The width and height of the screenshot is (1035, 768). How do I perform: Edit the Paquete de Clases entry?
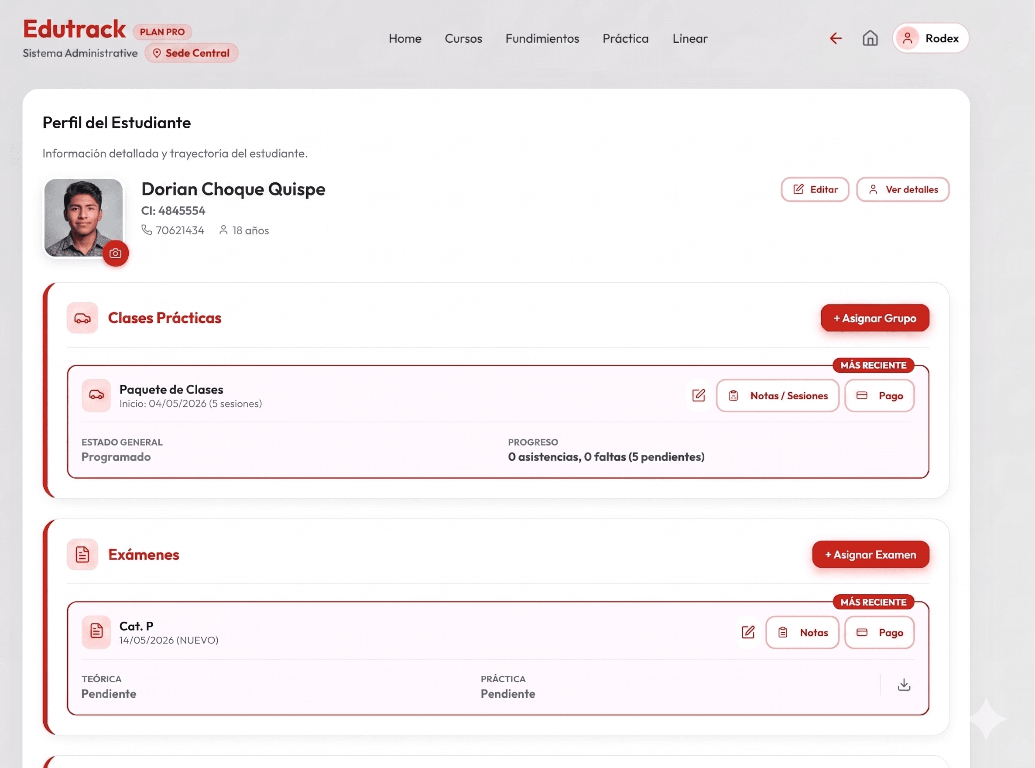[699, 396]
